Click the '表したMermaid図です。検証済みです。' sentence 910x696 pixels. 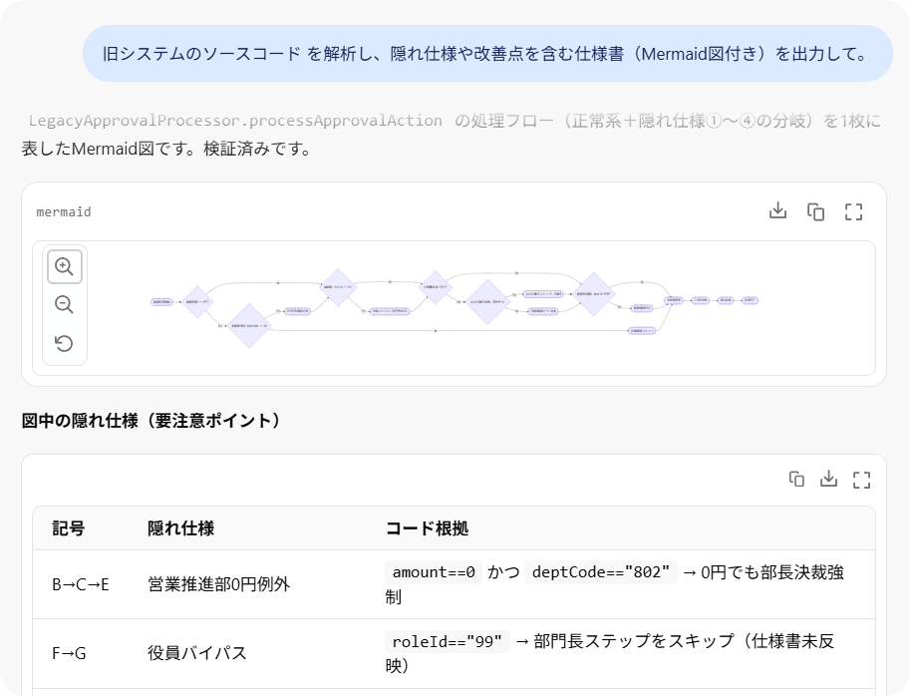click(168, 149)
